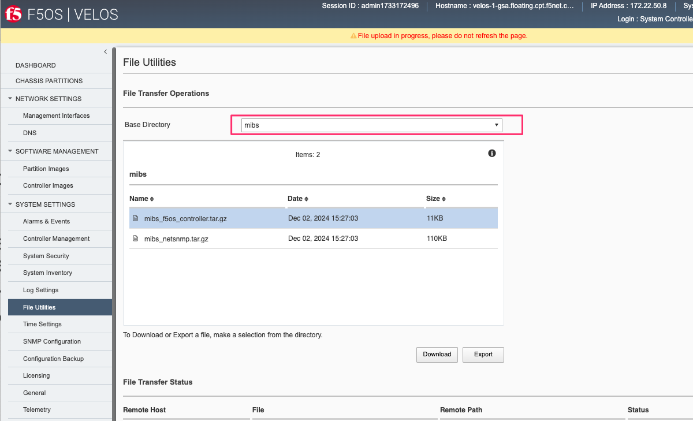Click the 110KB size cell
The width and height of the screenshot is (693, 421).
coord(437,239)
